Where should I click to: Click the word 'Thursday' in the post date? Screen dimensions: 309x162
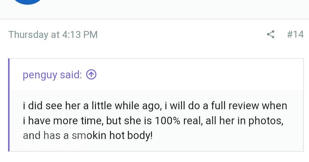pyautogui.click(x=28, y=35)
